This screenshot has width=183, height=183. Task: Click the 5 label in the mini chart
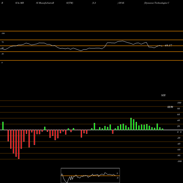click(x=117, y=173)
